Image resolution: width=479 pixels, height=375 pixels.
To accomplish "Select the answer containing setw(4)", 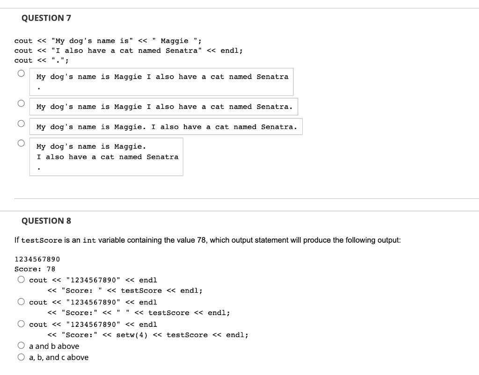I will [22, 324].
